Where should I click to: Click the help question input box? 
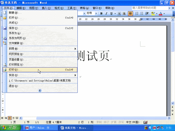150,8
